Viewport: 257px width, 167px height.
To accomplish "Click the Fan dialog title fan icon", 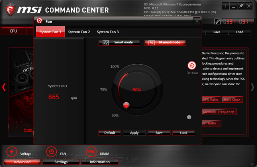I will point(39,20).
